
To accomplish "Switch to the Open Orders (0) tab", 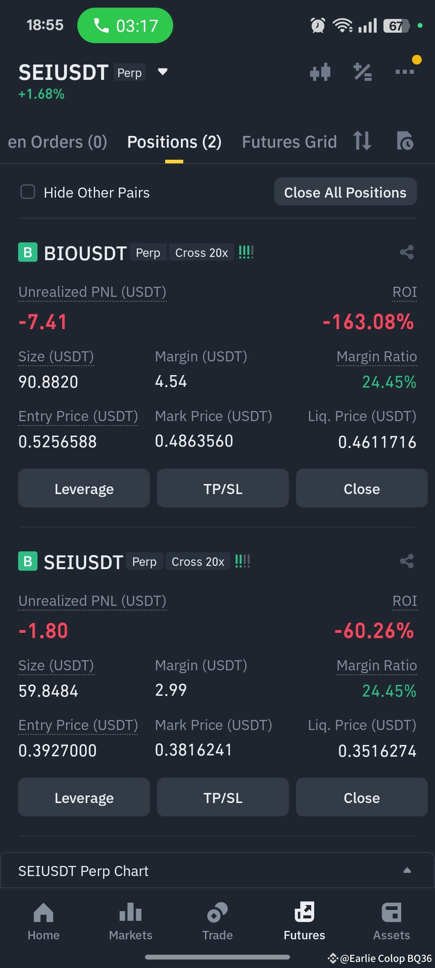I will click(57, 142).
